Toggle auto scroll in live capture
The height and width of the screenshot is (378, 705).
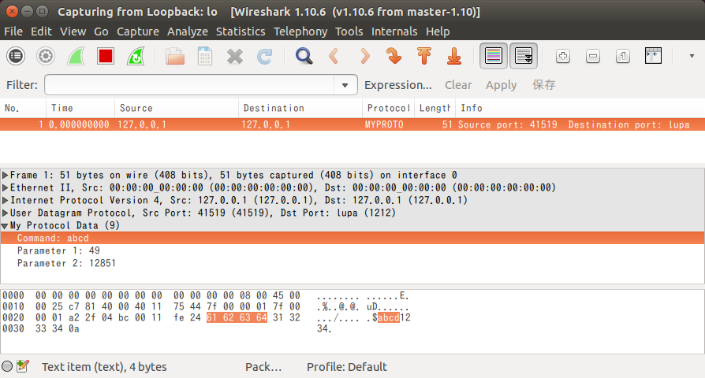[x=524, y=56]
